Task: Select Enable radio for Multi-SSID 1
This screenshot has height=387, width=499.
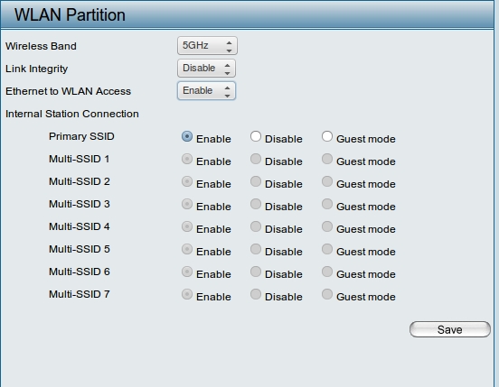Action: (x=187, y=159)
